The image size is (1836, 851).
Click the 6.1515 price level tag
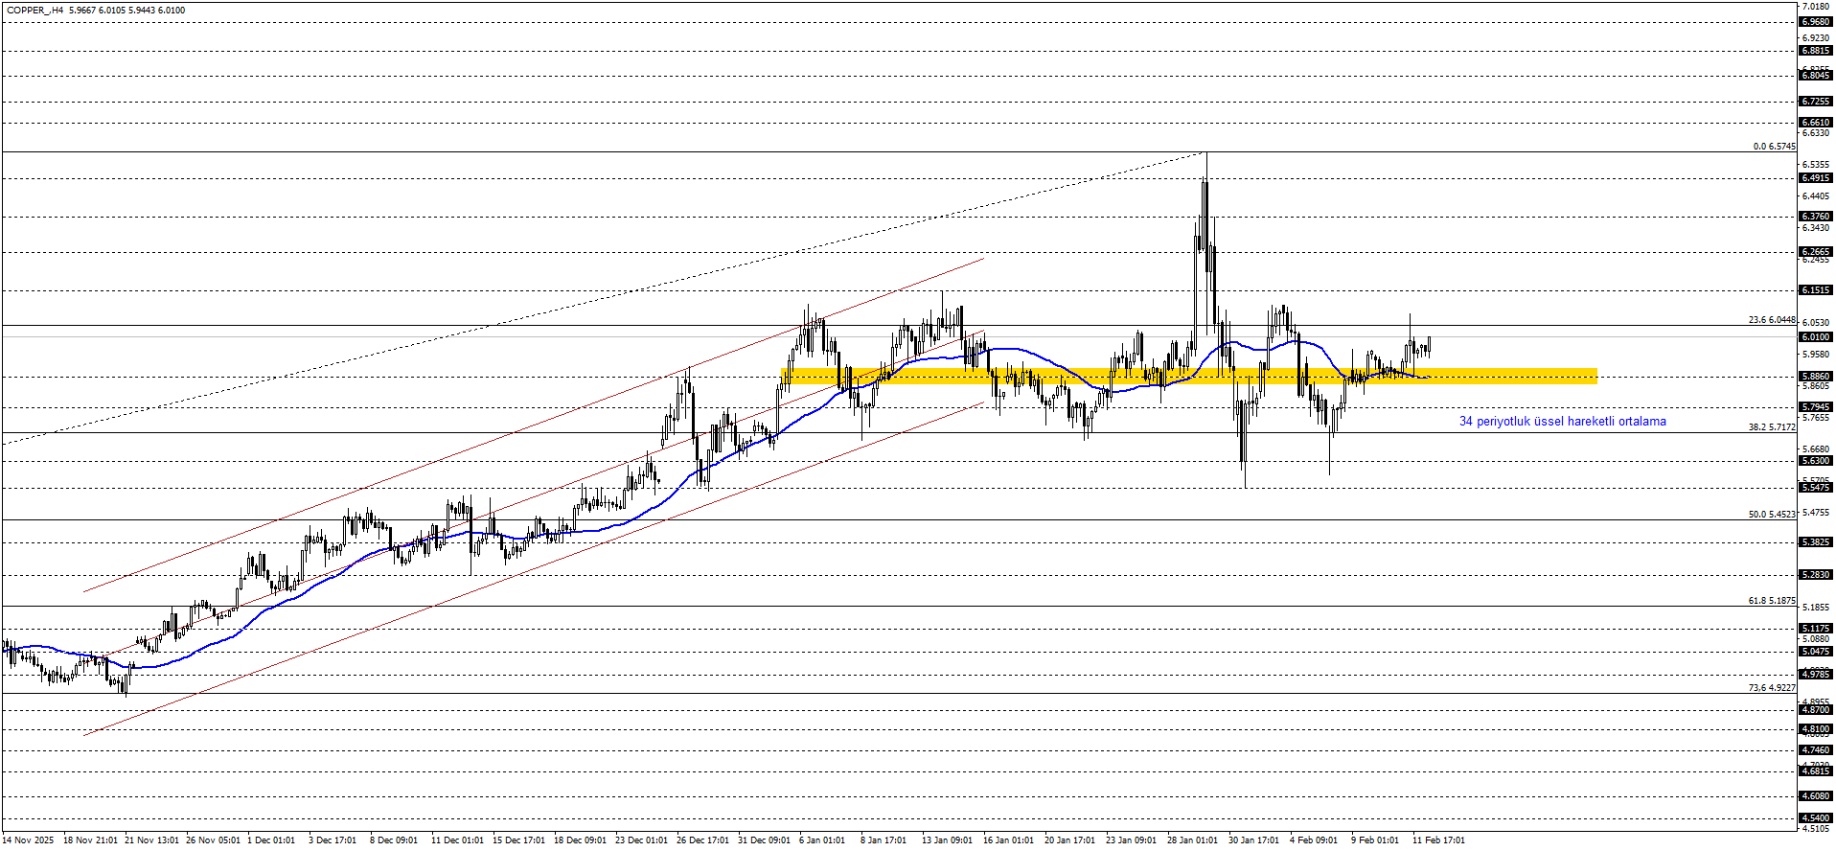click(1816, 290)
